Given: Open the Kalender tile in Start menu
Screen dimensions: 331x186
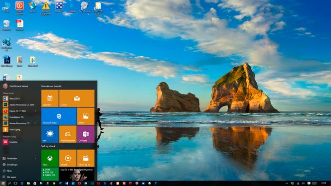Looking at the screenshot, I should 50,98.
